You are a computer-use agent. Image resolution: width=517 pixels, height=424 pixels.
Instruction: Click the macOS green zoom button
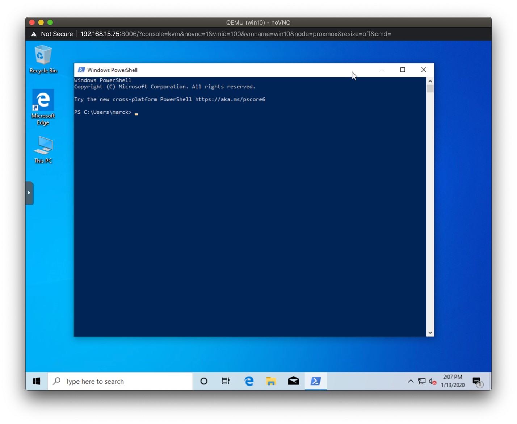(x=50, y=22)
